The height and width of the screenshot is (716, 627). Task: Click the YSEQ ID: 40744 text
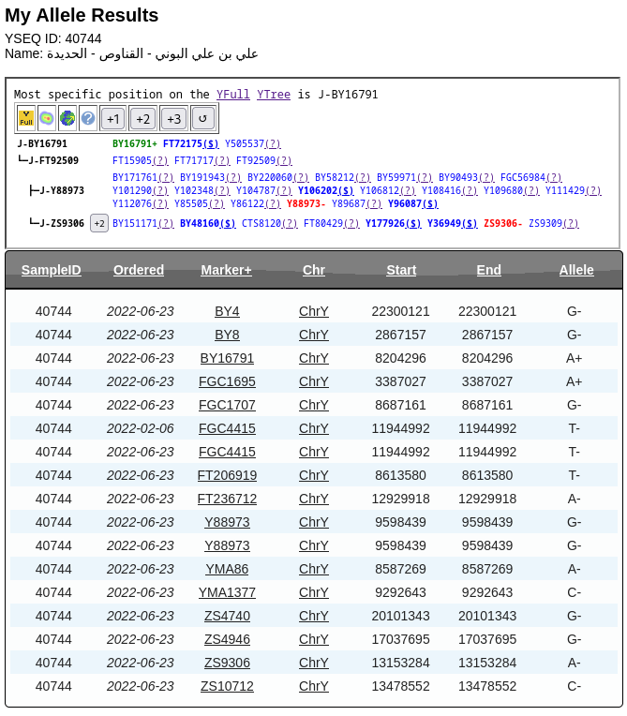pos(53,38)
